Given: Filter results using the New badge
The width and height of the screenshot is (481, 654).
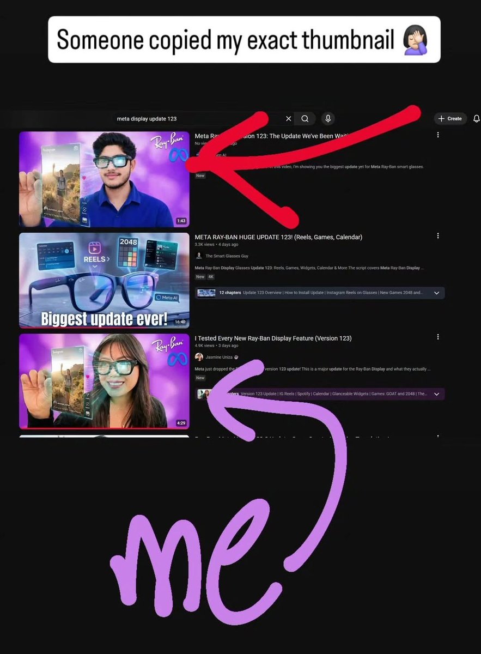Looking at the screenshot, I should (200, 175).
